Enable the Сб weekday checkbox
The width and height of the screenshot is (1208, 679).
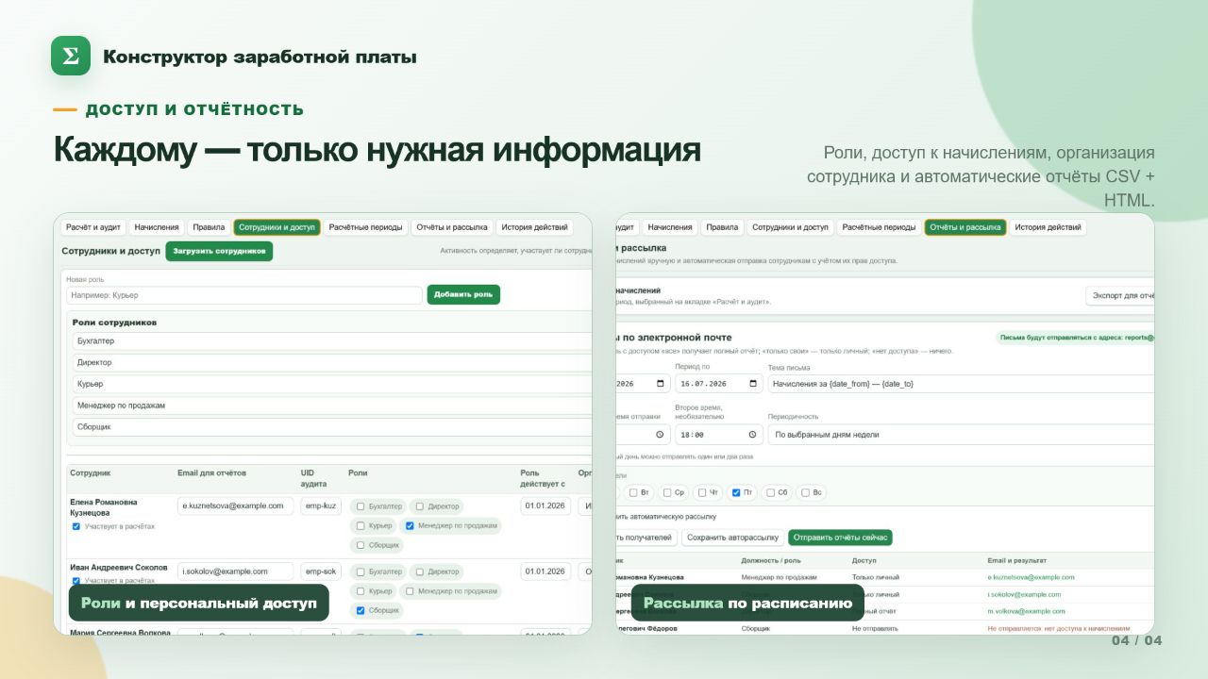771,492
